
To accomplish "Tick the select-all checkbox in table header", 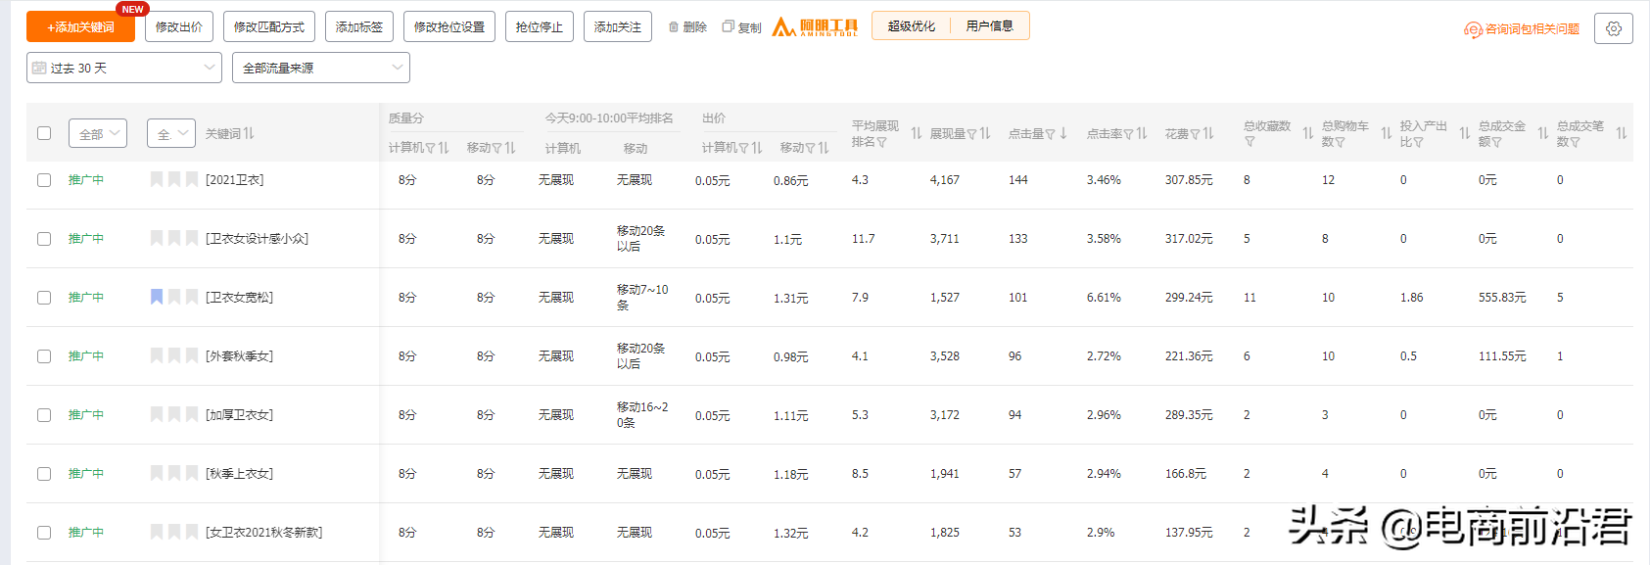I will click(44, 133).
